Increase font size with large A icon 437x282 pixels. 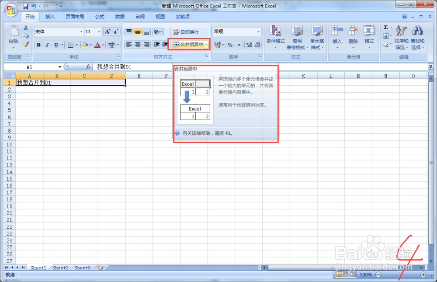[108, 31]
